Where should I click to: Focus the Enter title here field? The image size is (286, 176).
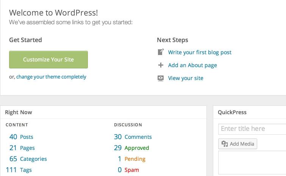tap(252, 129)
